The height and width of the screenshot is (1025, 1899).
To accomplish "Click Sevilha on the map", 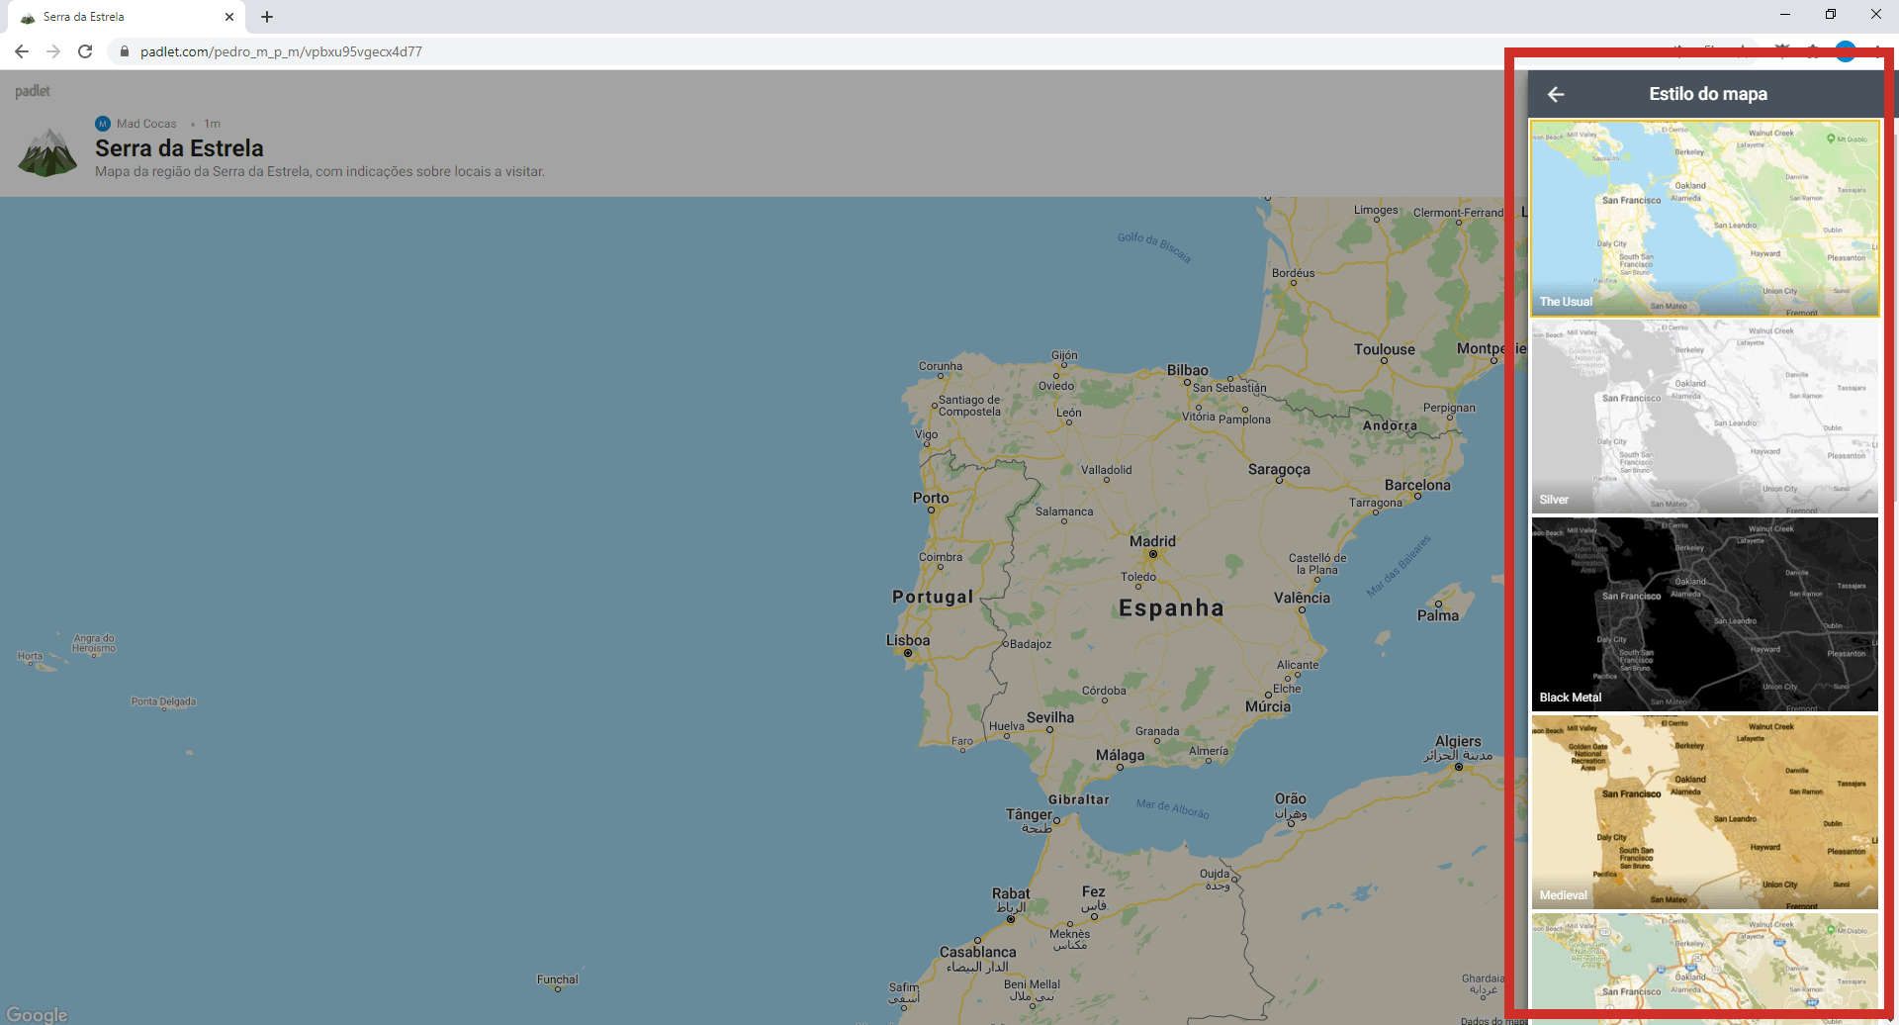I will click(1050, 717).
